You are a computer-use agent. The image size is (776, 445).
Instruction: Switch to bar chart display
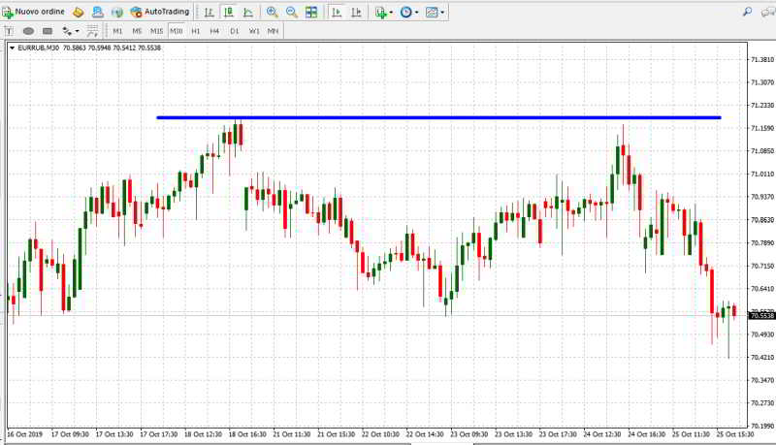coord(209,13)
